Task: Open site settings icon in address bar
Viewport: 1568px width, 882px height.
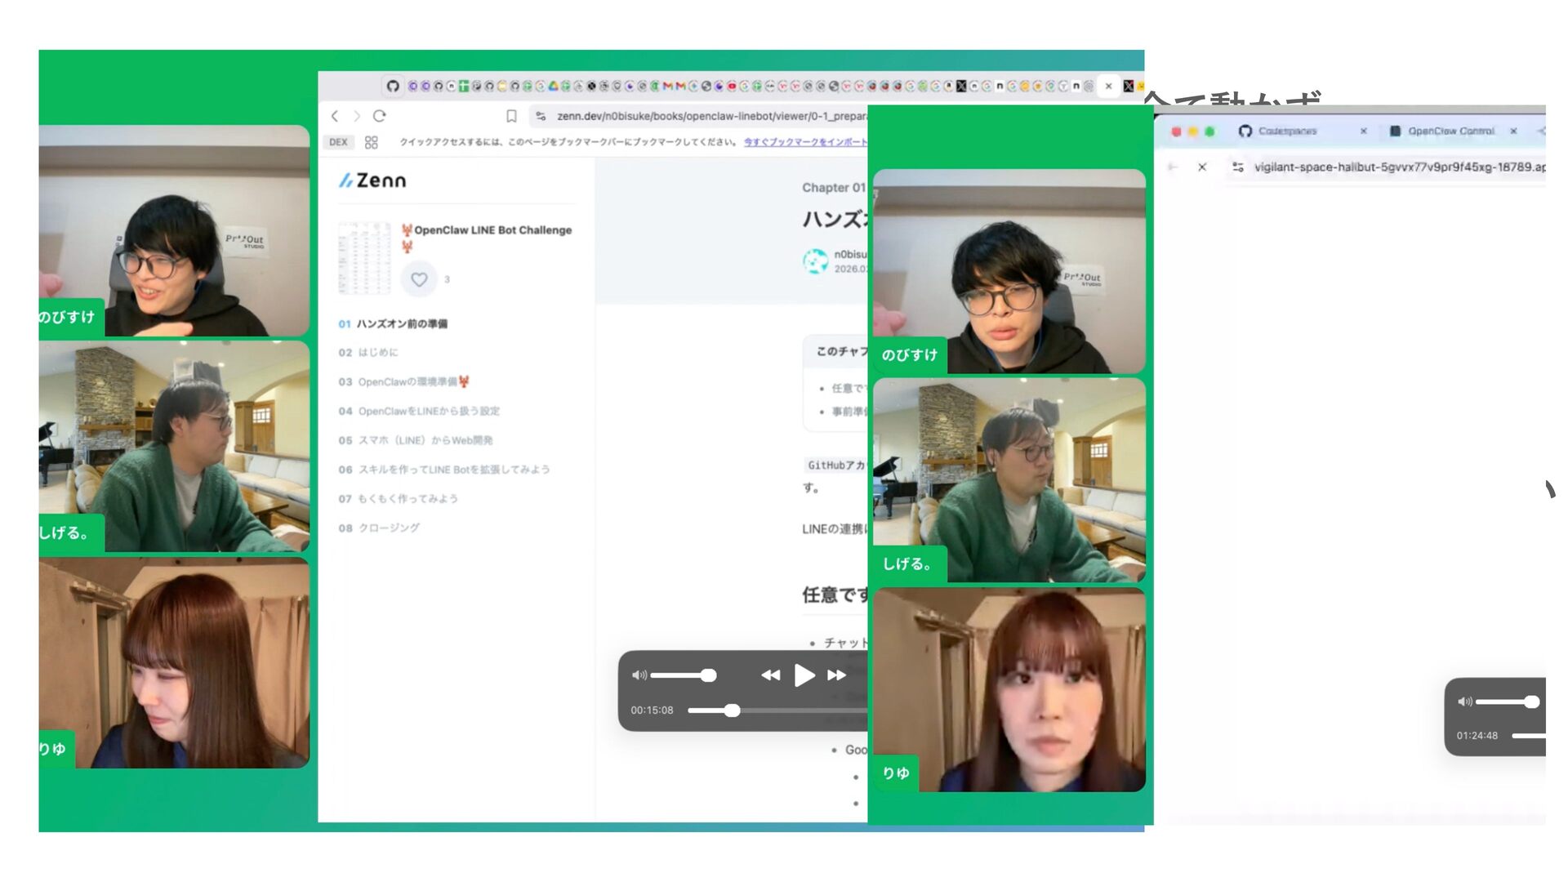Action: click(541, 116)
